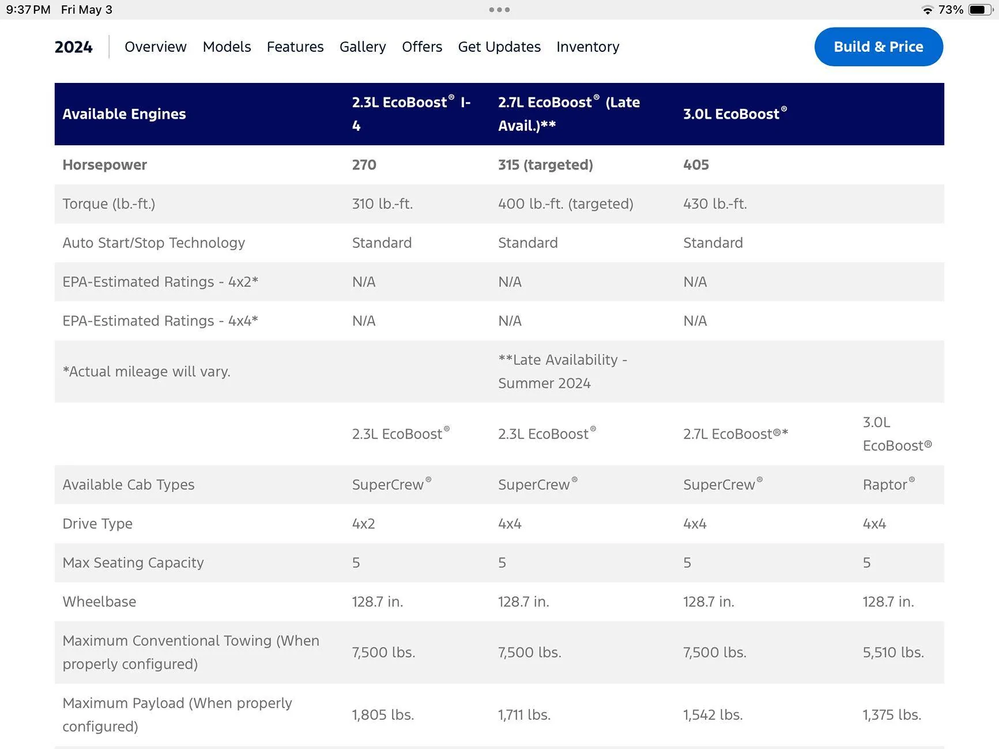Screen dimensions: 999x749
Task: Click the 2.7L EcoBoost (Late Avail.) header
Action: pos(569,114)
